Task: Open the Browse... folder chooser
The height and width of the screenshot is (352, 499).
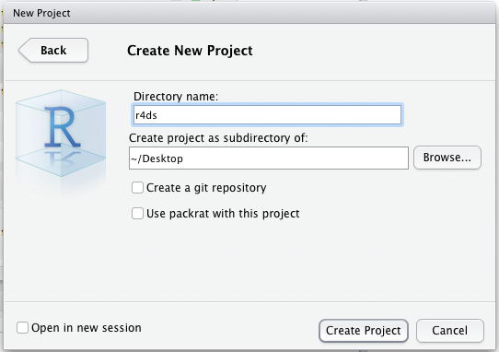Action: pyautogui.click(x=447, y=158)
